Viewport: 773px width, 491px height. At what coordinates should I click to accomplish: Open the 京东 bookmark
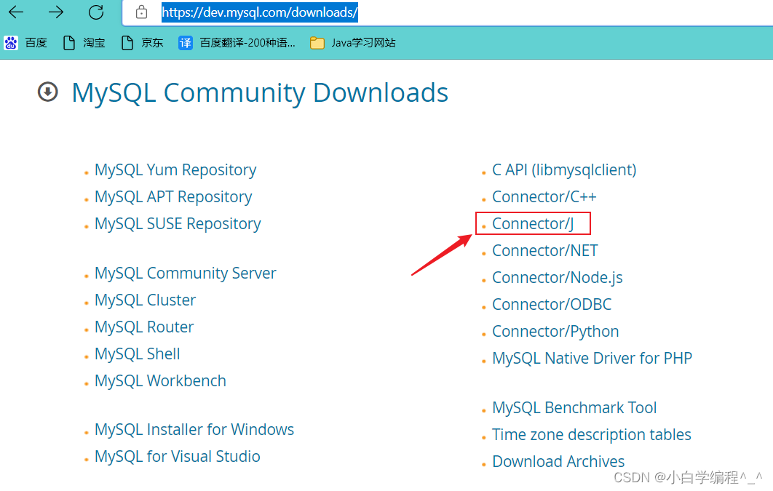143,43
